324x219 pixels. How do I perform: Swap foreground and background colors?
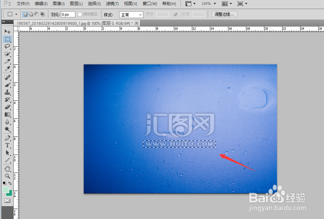point(10,183)
